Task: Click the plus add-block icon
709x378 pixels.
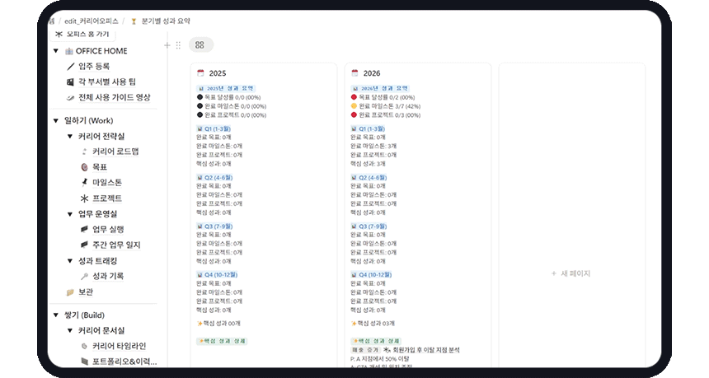Action: click(x=167, y=45)
